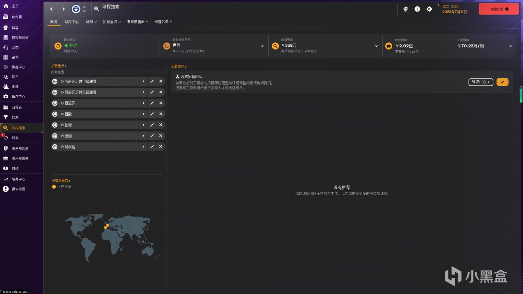Click 西欧 focus row label
The width and height of the screenshot is (523, 294).
click(68, 114)
